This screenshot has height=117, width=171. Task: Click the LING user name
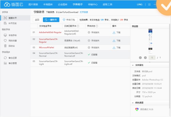pyautogui.click(x=140, y=4)
